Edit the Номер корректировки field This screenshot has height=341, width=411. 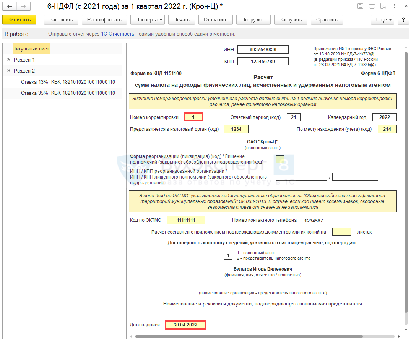(x=193, y=117)
